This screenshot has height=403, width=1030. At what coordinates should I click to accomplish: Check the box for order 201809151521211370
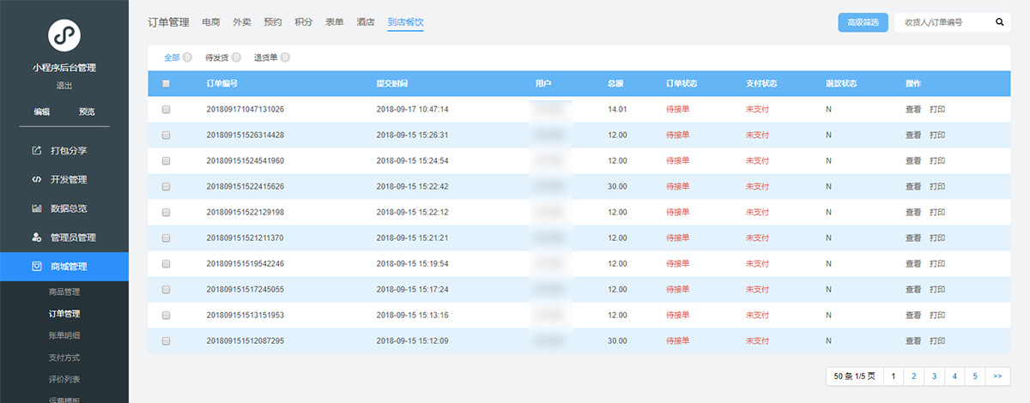coord(167,238)
